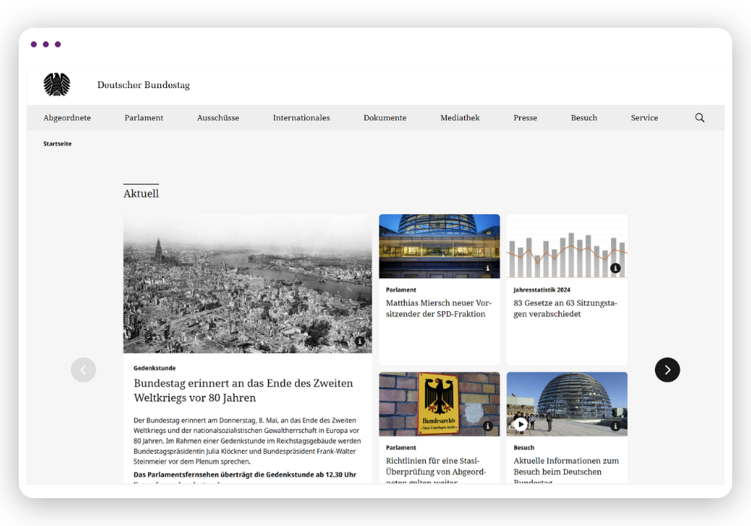Open the Parlament navigation menu
751x526 pixels.
(143, 118)
